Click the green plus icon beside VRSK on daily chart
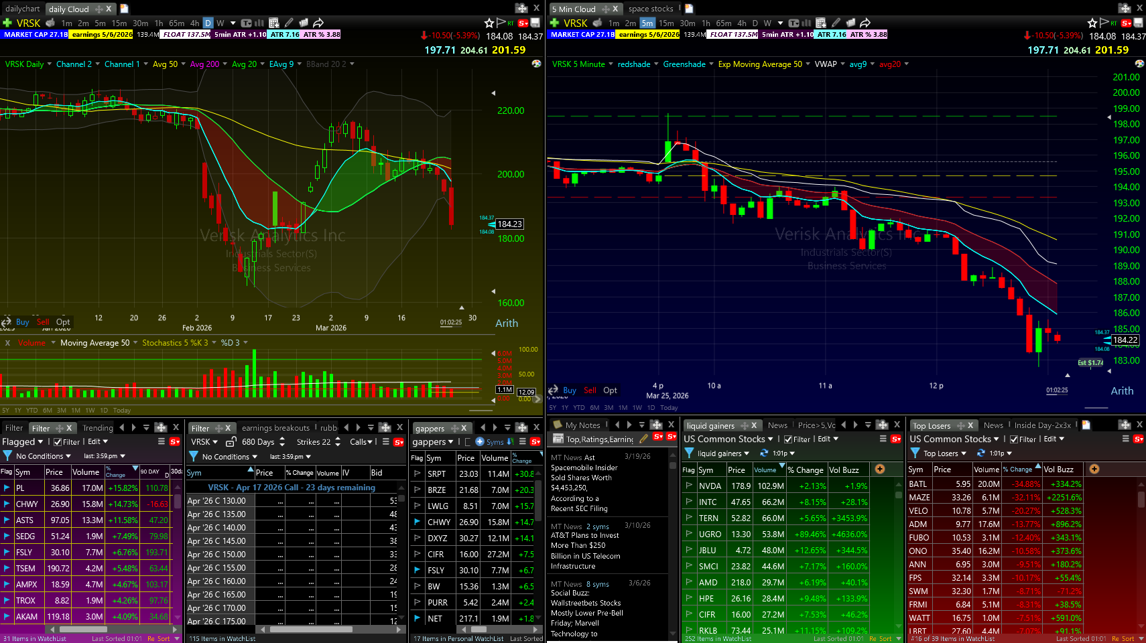Viewport: 1146px width, 643px height. pos(7,23)
